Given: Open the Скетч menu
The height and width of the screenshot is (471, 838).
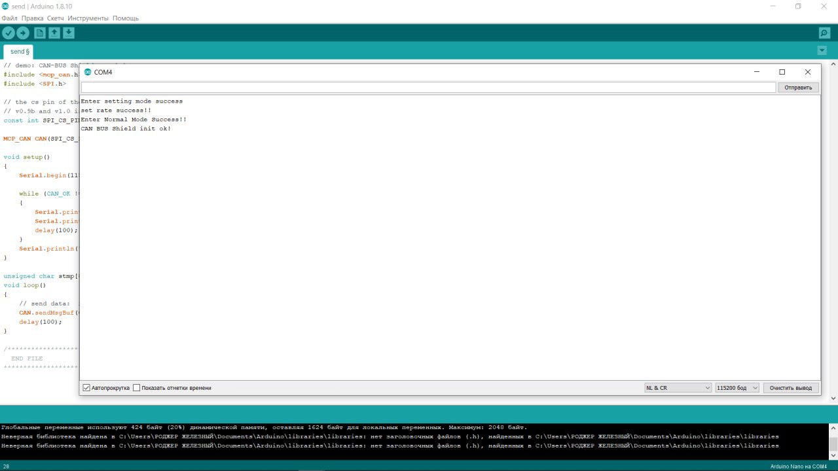Looking at the screenshot, I should (56, 18).
